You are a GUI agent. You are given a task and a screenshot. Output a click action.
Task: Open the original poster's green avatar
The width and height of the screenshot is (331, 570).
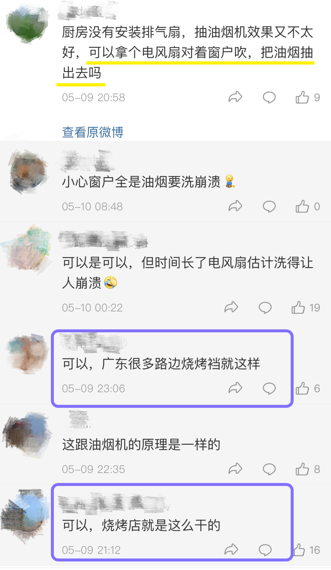point(28,23)
